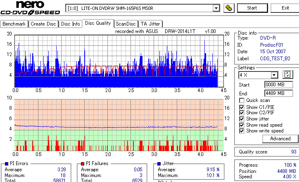Click the Quality score value 93
The image size is (299, 182).
coord(294,152)
